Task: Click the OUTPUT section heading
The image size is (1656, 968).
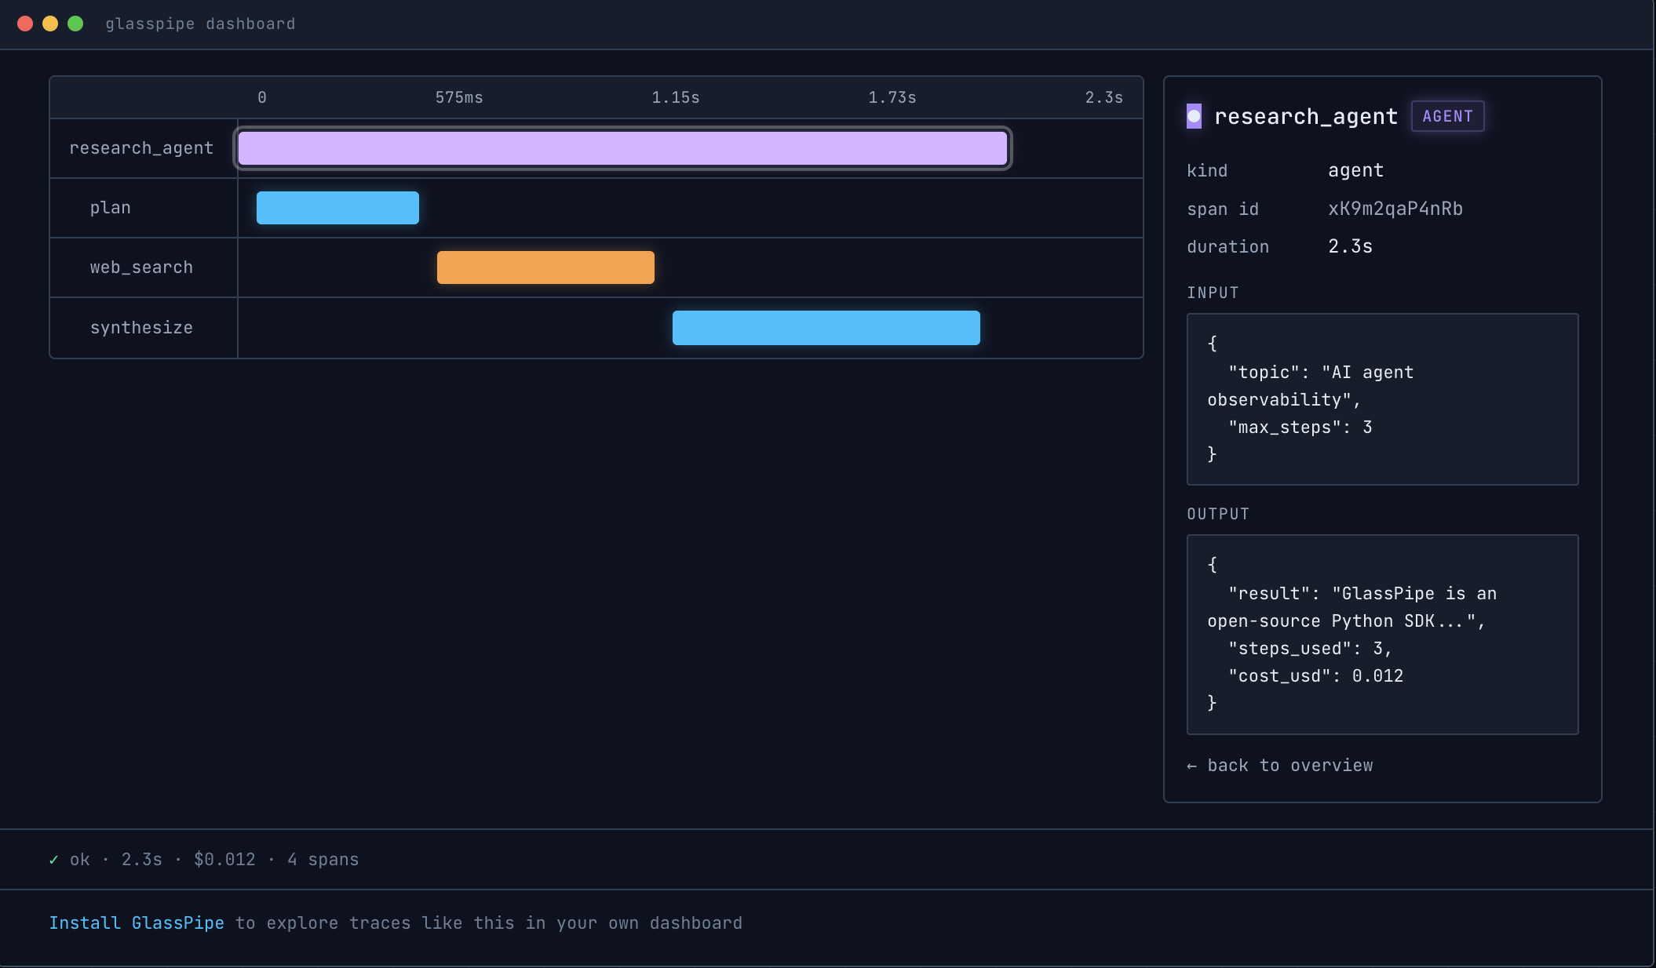Action: [1217, 514]
